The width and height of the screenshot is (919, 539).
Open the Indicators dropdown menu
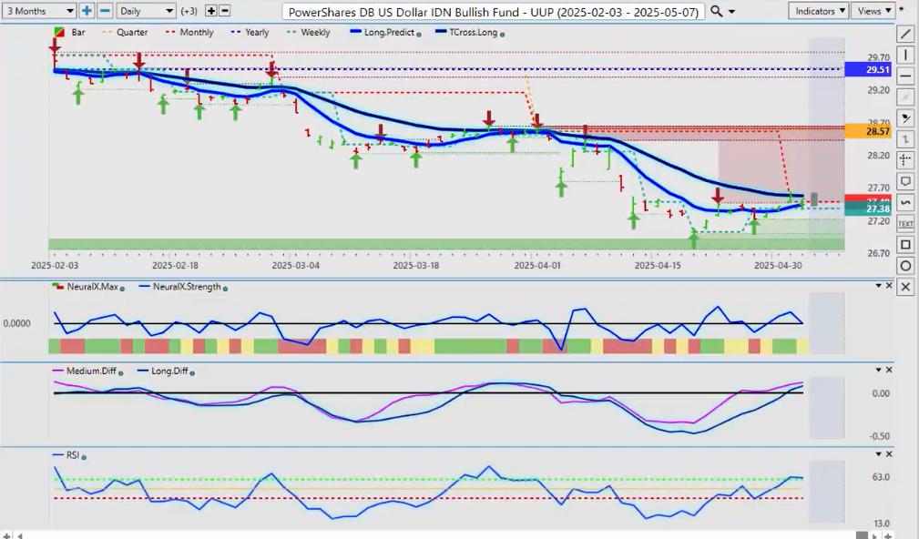click(818, 11)
